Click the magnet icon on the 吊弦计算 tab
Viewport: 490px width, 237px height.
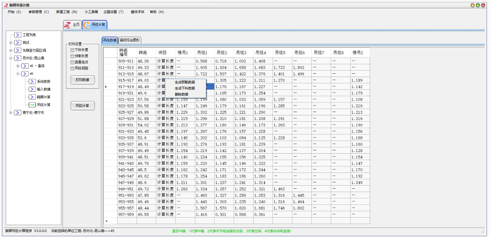[86, 25]
